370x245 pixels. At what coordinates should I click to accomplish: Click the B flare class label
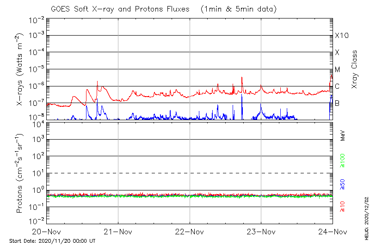tap(337, 103)
